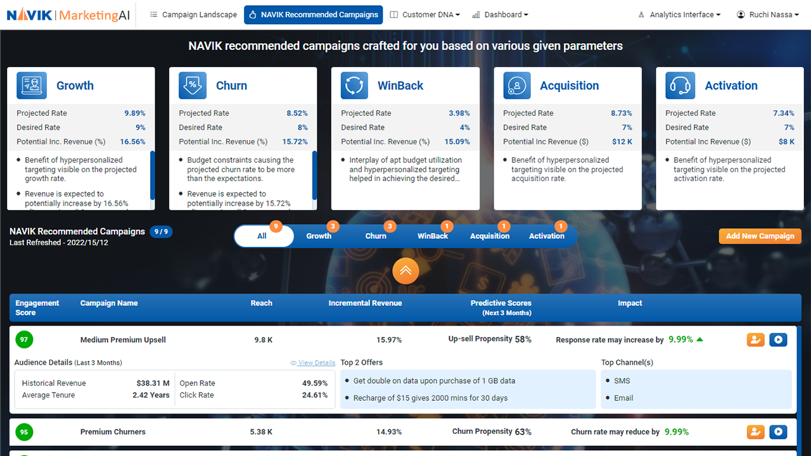The width and height of the screenshot is (811, 456).
Task: Click the Recharge of $15 offer text
Action: pyautogui.click(x=430, y=398)
